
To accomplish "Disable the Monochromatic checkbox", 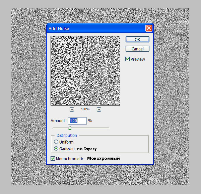I will point(53,159).
